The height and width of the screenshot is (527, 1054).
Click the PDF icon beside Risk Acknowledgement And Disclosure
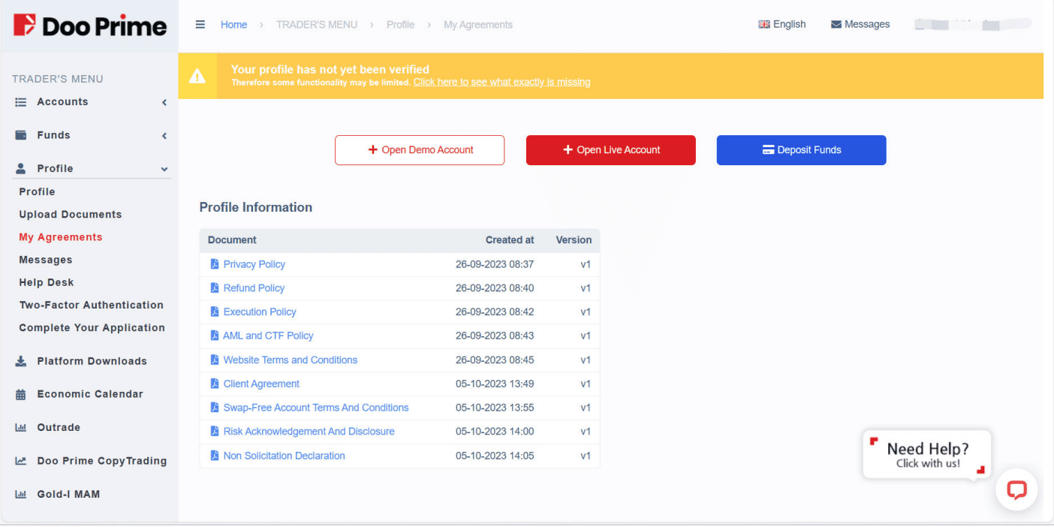214,432
